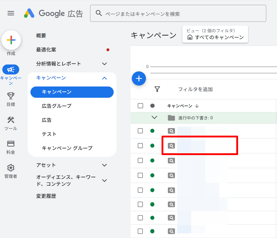The image size is (277, 238).
Task: Click the round 作成 plus icon
Action: 11,40
